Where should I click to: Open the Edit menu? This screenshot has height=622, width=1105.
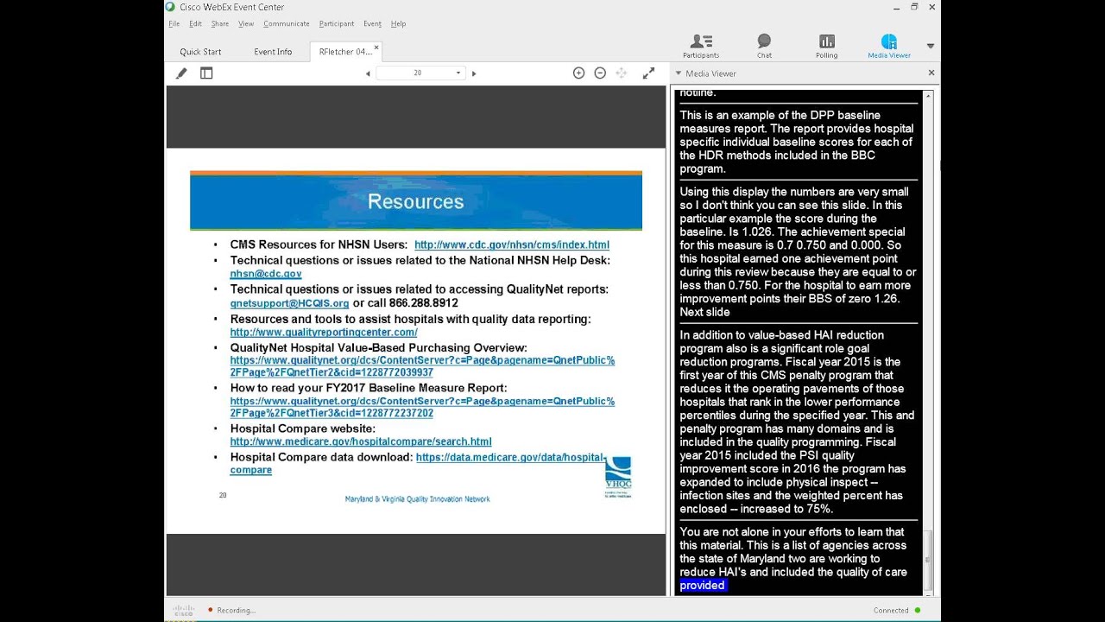pyautogui.click(x=196, y=23)
